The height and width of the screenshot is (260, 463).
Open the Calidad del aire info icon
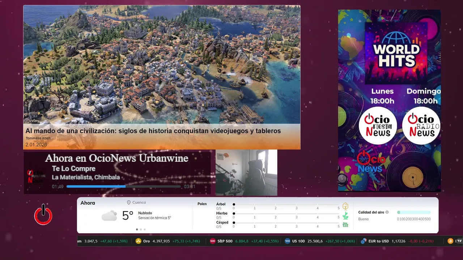coord(387,212)
